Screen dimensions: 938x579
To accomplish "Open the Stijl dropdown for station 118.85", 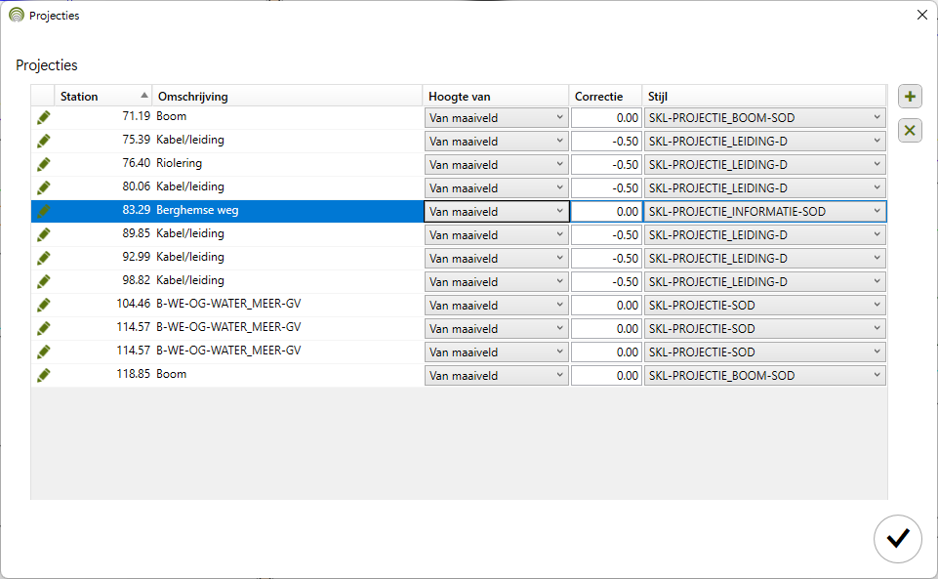I will coord(764,376).
